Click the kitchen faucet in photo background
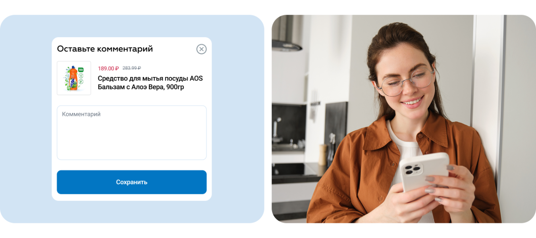Viewport: 536px width, 238px height. (x=277, y=128)
